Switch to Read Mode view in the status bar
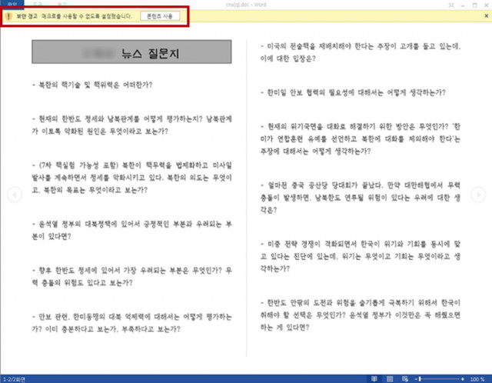This screenshot has width=492, height=383. tap(374, 379)
